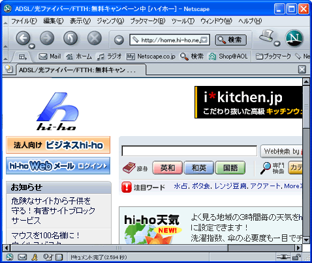Click the Print icon in the toolbar
The width and height of the screenshot is (312, 263).
[266, 36]
